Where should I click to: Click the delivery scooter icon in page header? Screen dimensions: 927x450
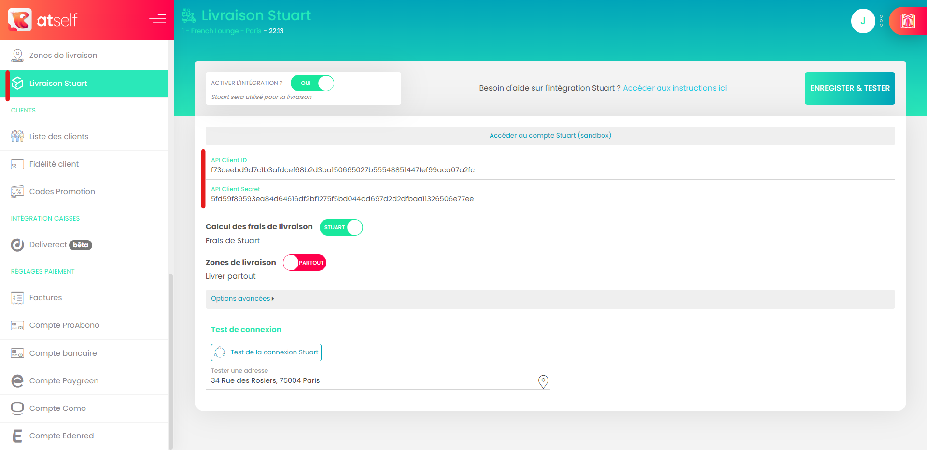[189, 15]
